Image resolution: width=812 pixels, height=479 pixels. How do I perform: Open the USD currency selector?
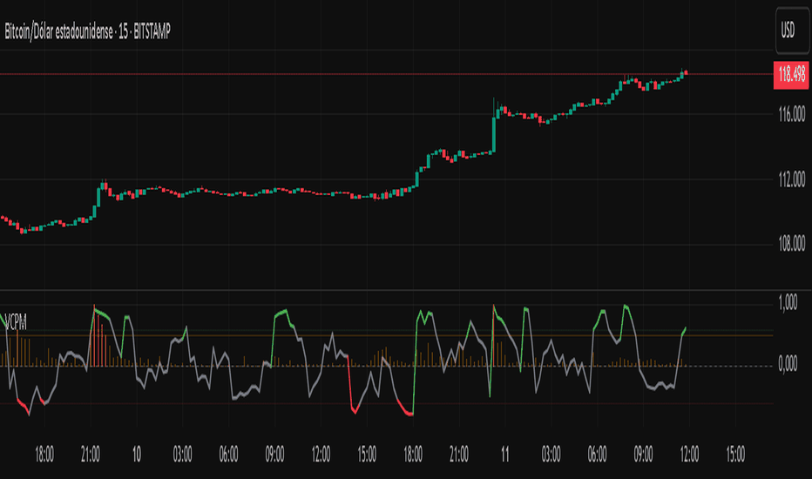click(792, 30)
